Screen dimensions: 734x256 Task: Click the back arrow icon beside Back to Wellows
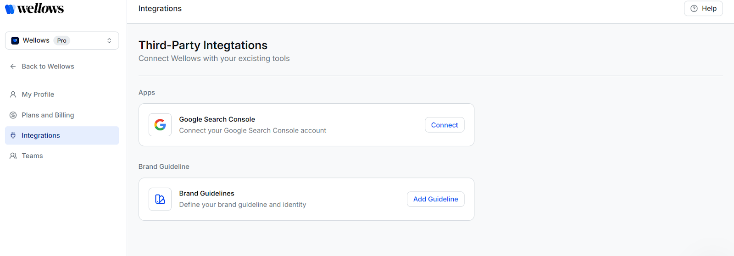click(x=13, y=67)
